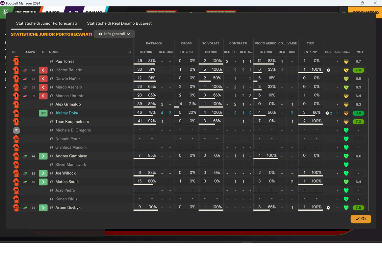This screenshot has width=382, height=263.
Task: Click the goal ball icon in Artem Dovbyk row
Action: (328, 208)
